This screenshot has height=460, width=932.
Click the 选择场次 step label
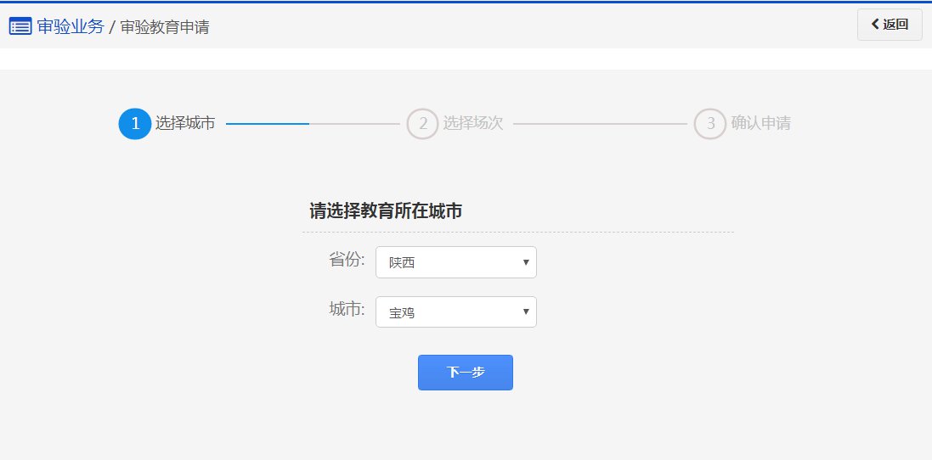pyautogui.click(x=473, y=123)
